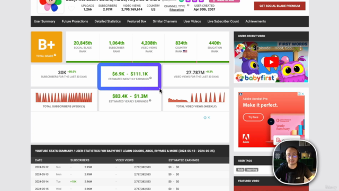The image size is (339, 191).
Task: Click the $83.4K - $1.3M yearly earnings
Action: [x=130, y=96]
